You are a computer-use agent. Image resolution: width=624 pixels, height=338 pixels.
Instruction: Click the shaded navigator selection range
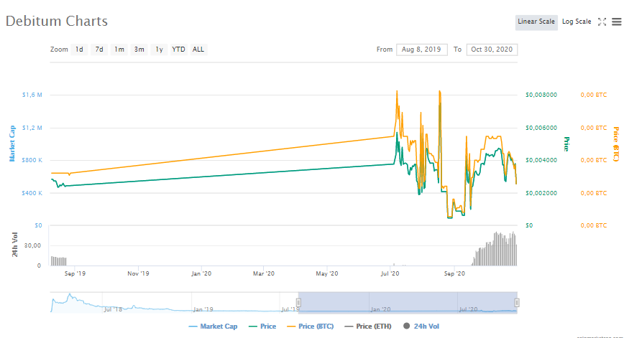coord(408,303)
